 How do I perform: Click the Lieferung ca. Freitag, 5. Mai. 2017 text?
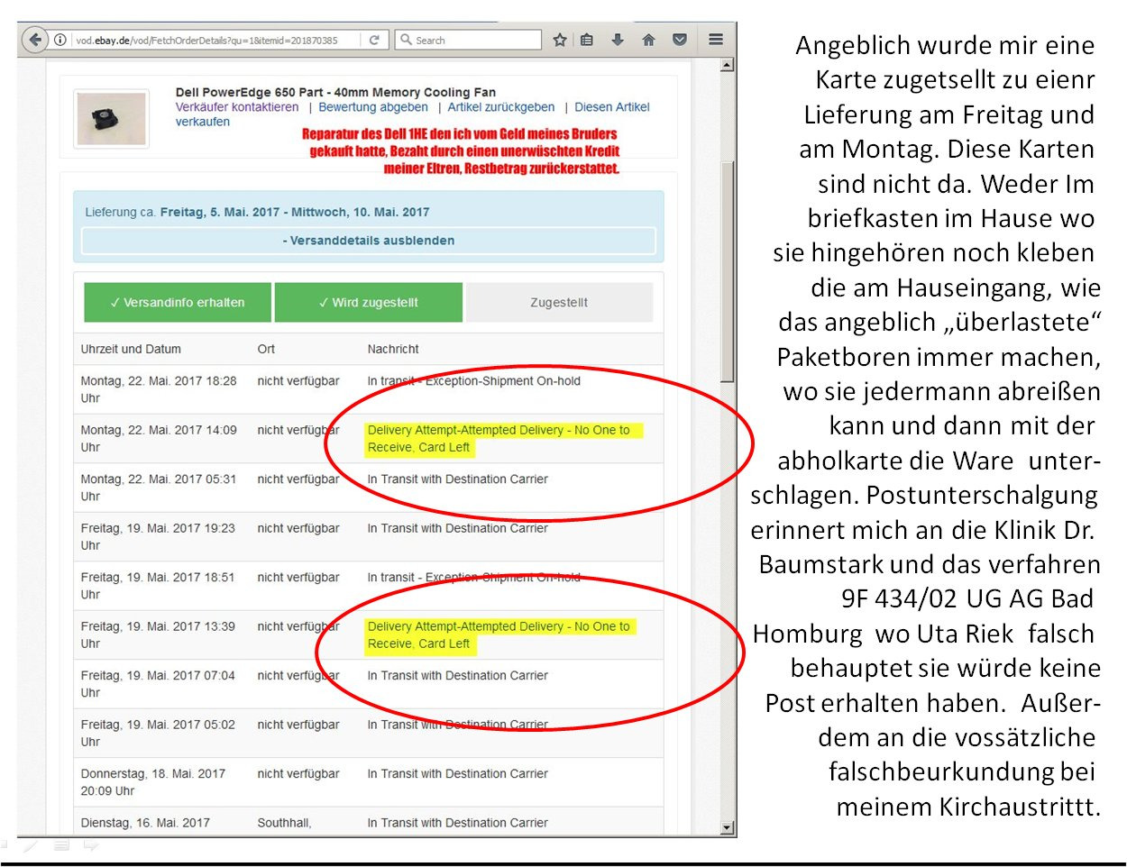[257, 212]
